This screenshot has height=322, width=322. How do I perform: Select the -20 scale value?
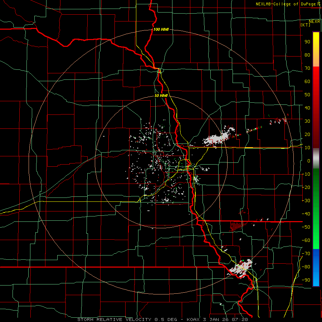click(x=306, y=187)
